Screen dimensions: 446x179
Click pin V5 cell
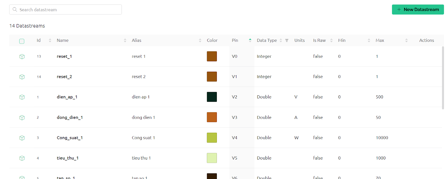(x=234, y=158)
